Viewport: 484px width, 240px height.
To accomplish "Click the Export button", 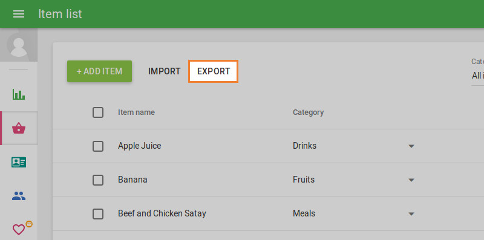I will (x=214, y=71).
